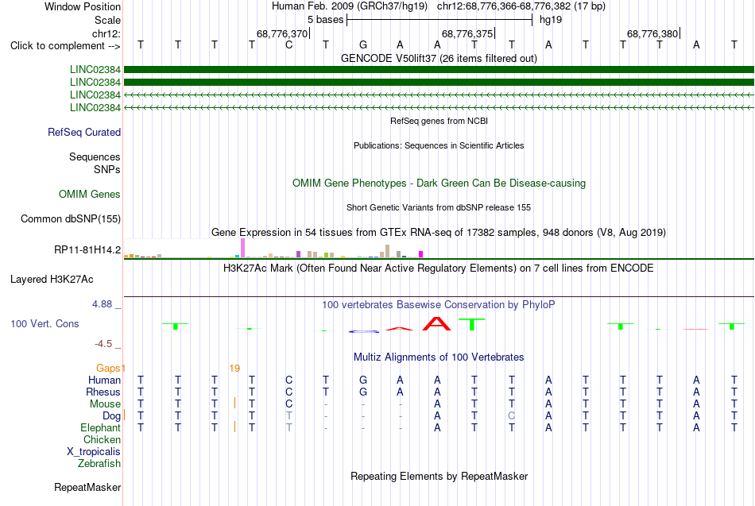Click the C base in the complement sequence row

click(x=289, y=44)
